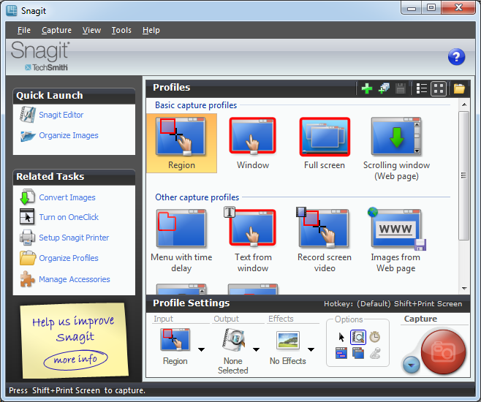This screenshot has width=481, height=402.
Task: Switch profiles to list view
Action: point(422,88)
